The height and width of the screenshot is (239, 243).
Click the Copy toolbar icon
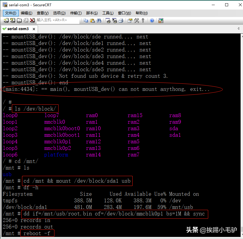(x=86, y=21)
